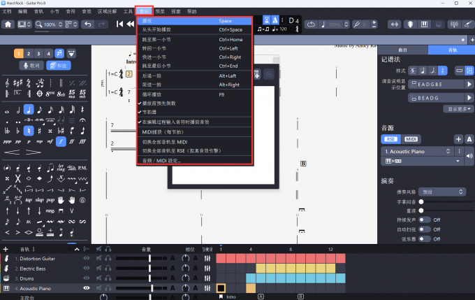Toggle visibility of the Acoustic Piano track
This screenshot has width=475, height=300.
pyautogui.click(x=87, y=287)
